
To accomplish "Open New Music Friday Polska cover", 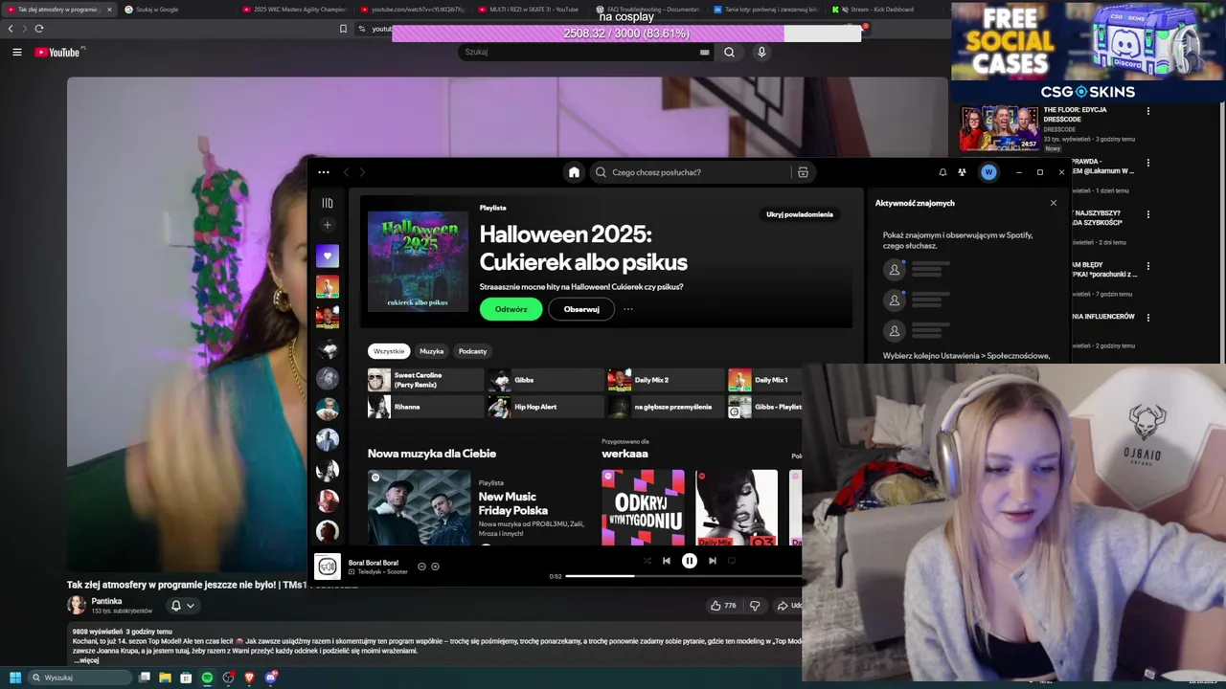I will pos(420,507).
